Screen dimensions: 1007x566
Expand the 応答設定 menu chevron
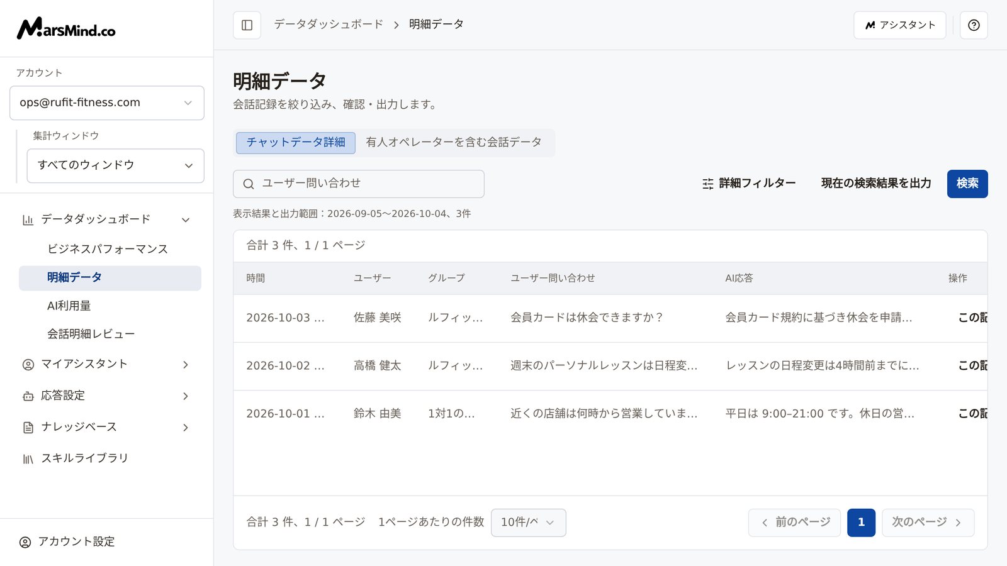pos(186,396)
